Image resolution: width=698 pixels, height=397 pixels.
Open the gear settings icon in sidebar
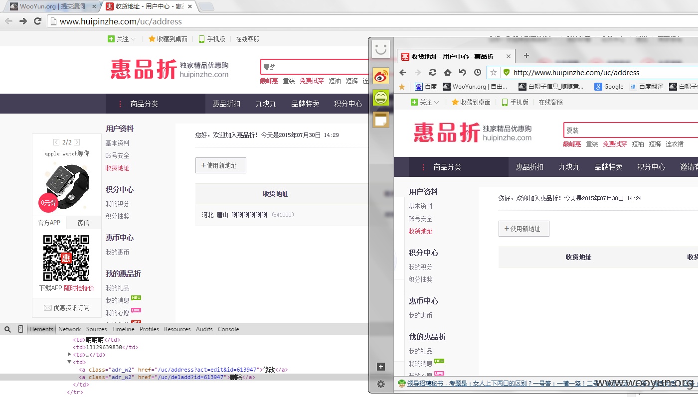pos(381,384)
